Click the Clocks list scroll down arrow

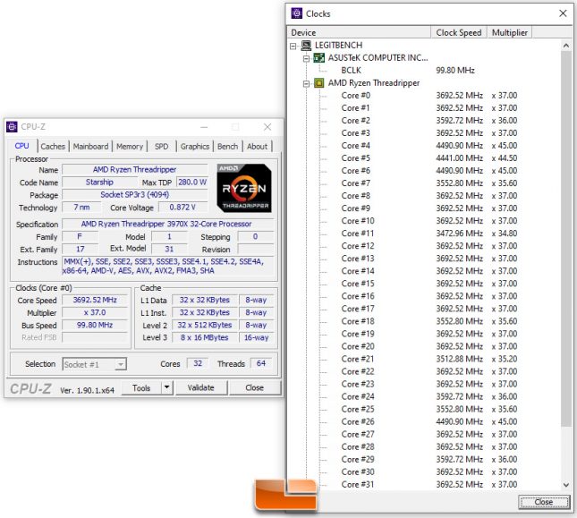click(566, 485)
